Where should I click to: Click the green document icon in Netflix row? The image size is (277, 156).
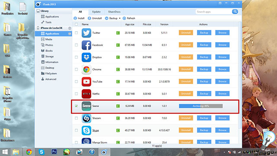click(x=118, y=94)
